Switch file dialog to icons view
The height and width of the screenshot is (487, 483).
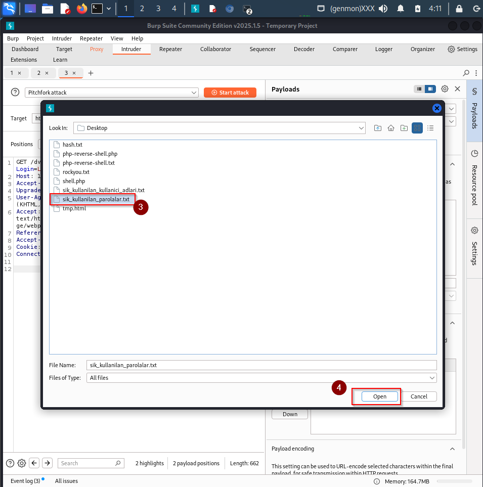[417, 128]
